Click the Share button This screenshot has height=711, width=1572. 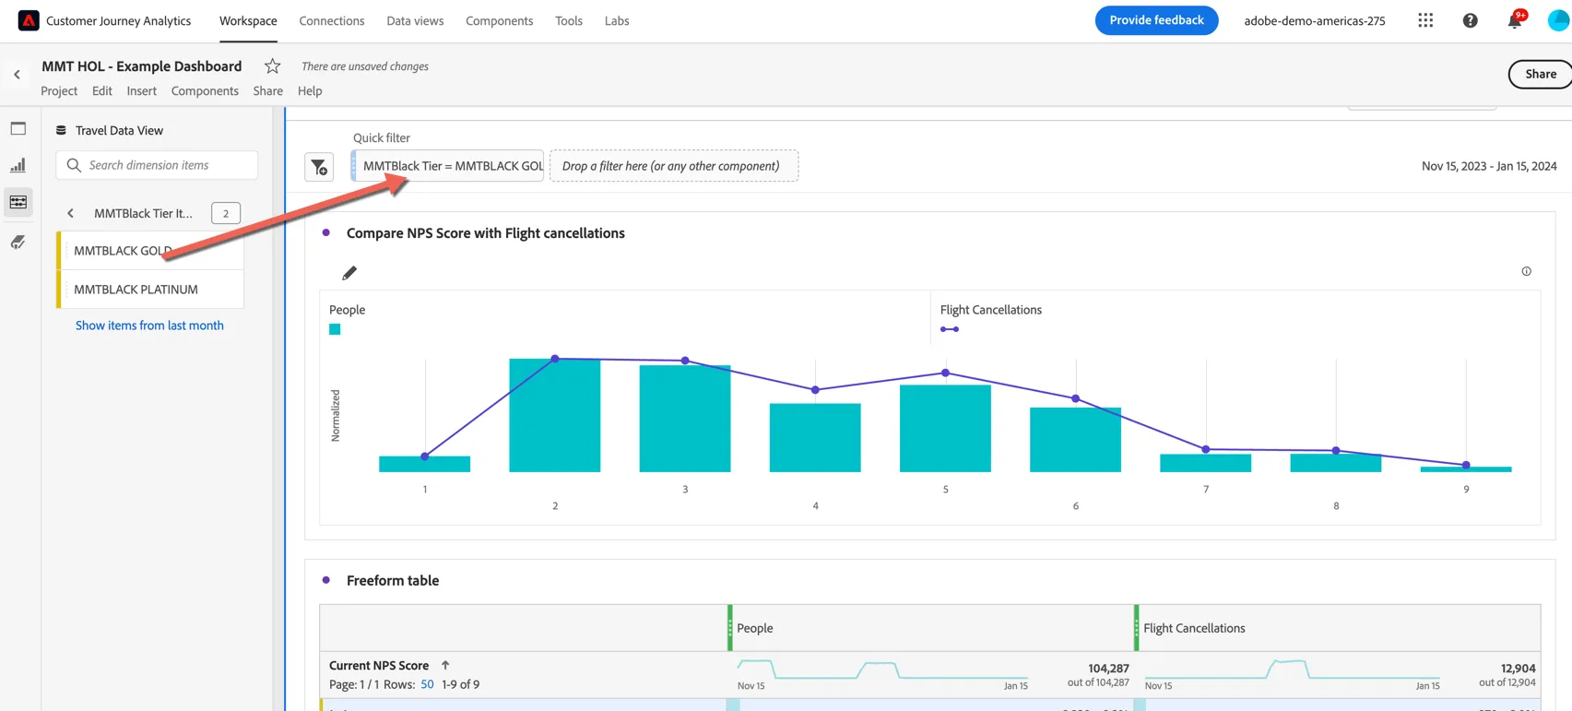(1541, 74)
